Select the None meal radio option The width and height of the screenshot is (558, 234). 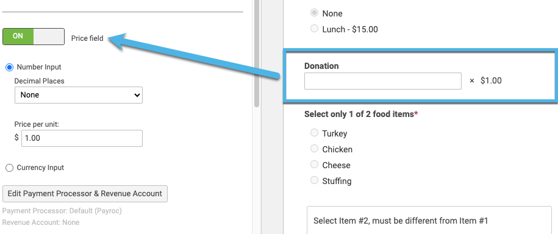coord(314,13)
